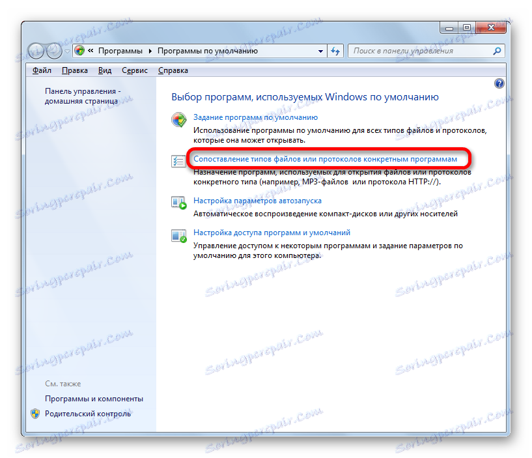This screenshot has height=458, width=532.
Task: Click the double chevron in address bar
Action: [x=91, y=51]
